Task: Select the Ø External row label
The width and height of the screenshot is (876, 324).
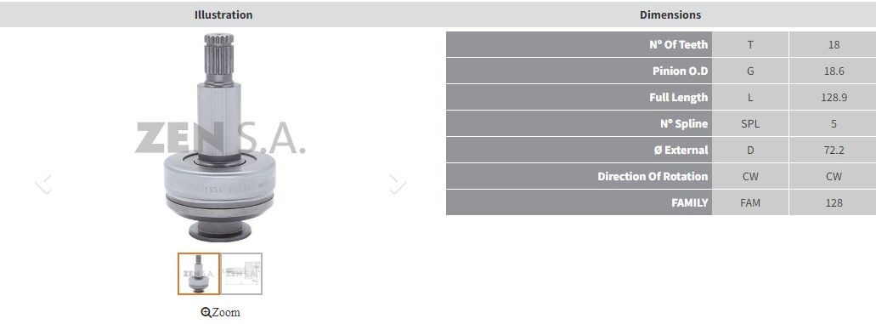Action: tap(681, 150)
